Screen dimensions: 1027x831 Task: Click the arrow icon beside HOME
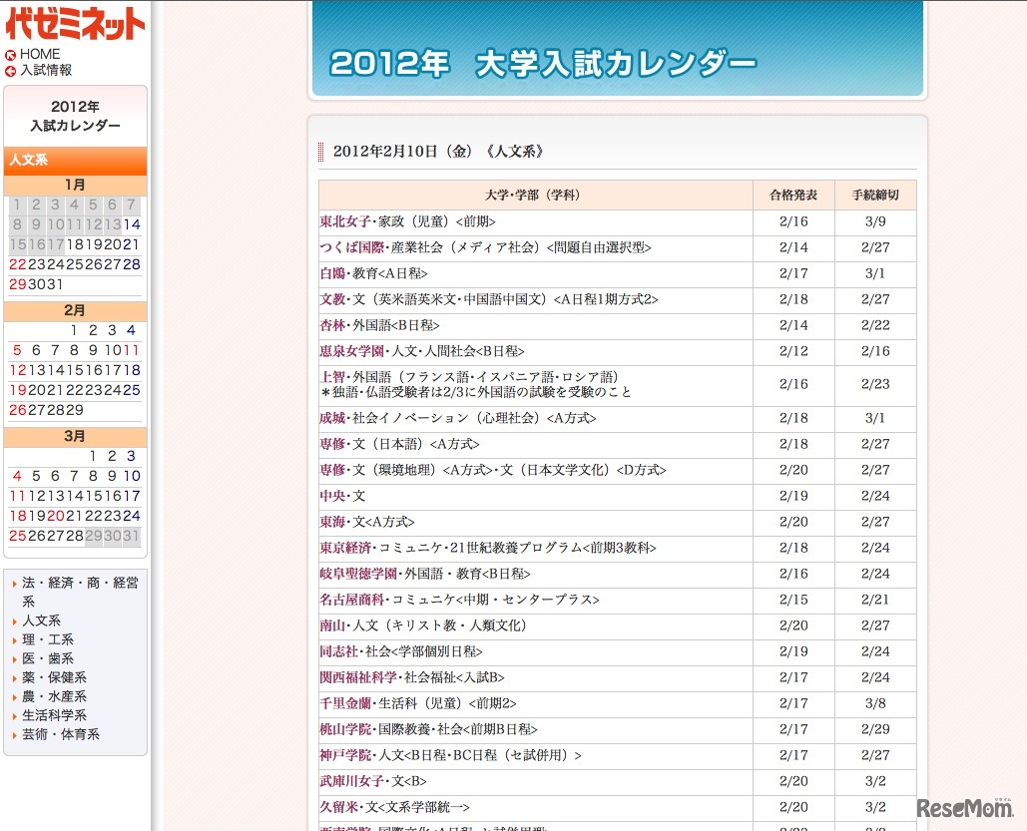8,54
